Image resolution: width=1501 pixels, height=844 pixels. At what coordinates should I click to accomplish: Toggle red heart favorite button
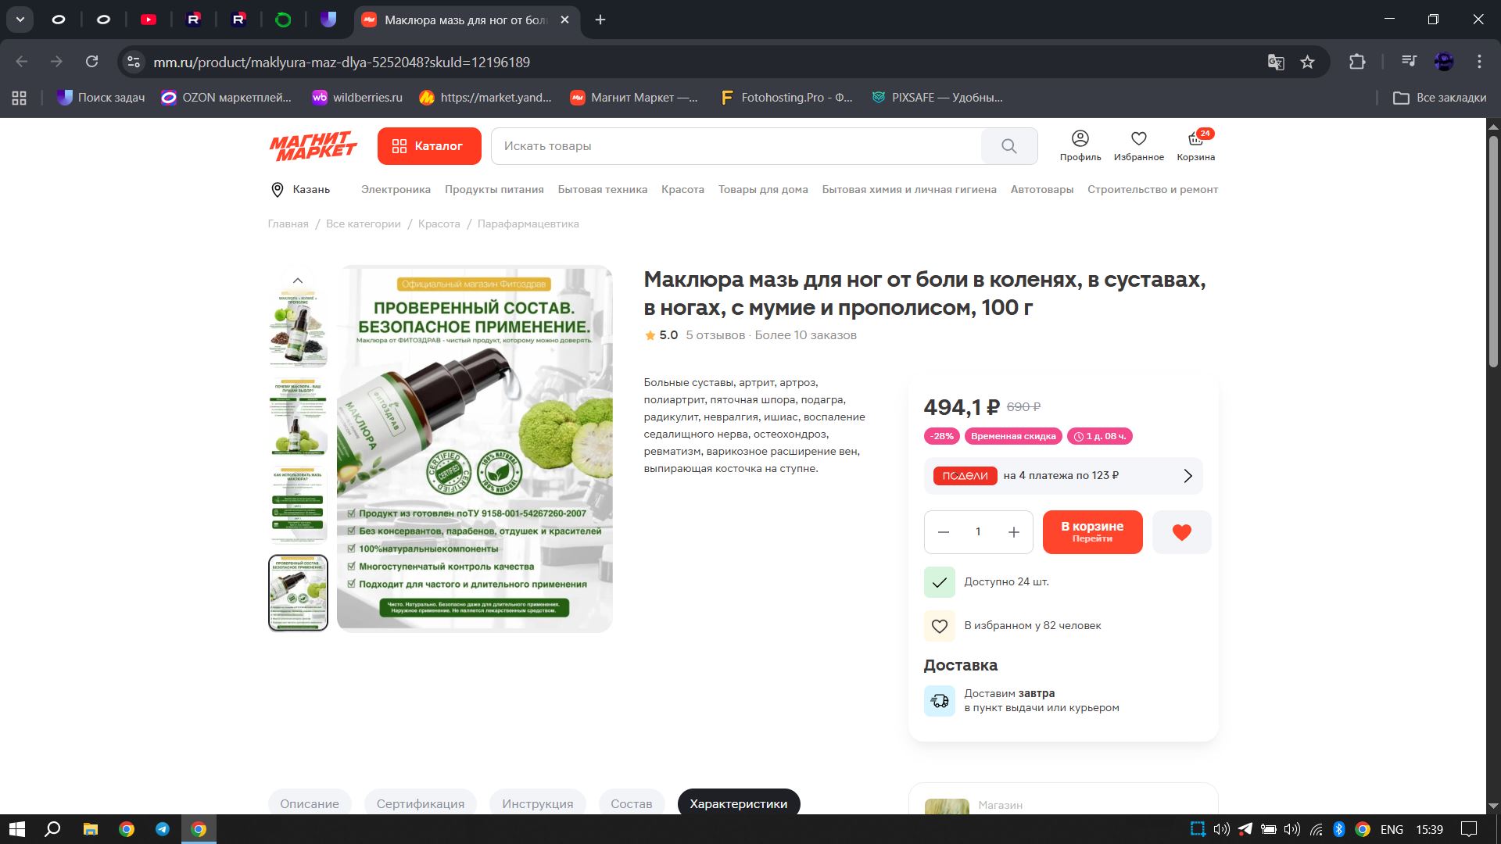[1181, 532]
